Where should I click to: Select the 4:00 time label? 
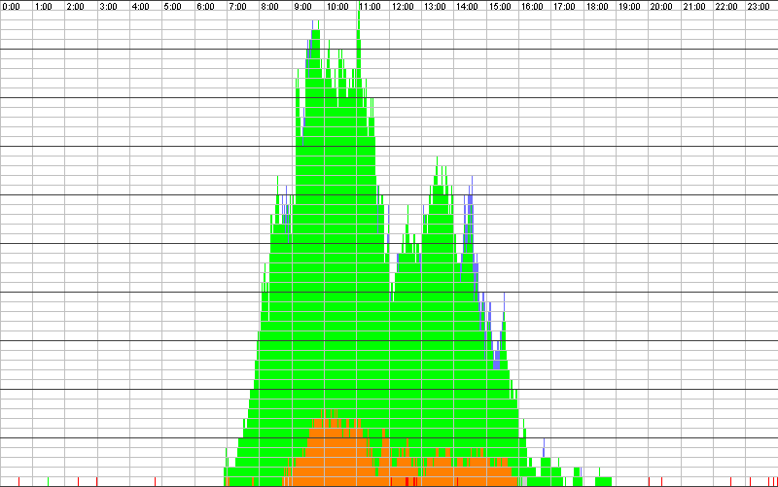pos(140,7)
